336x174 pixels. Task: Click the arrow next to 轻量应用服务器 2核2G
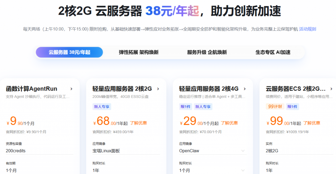[158, 89]
